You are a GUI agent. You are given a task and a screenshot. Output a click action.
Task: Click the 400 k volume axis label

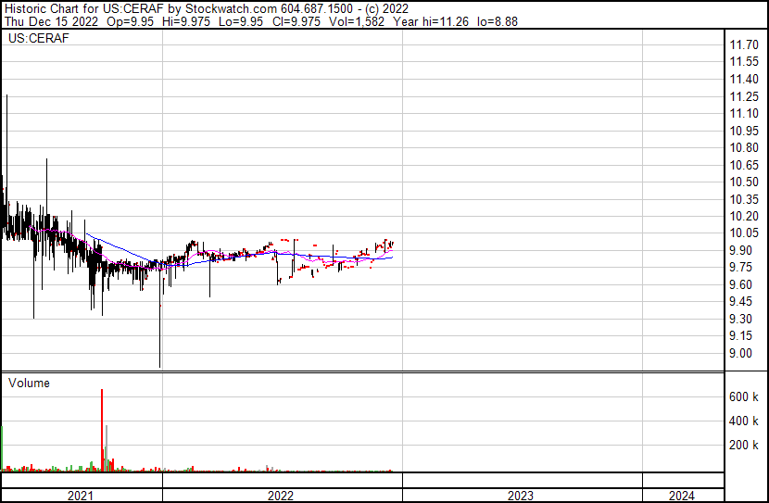click(744, 421)
